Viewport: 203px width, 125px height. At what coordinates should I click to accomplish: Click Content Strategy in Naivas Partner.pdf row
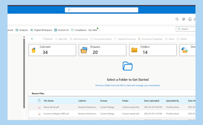(x=107, y=107)
